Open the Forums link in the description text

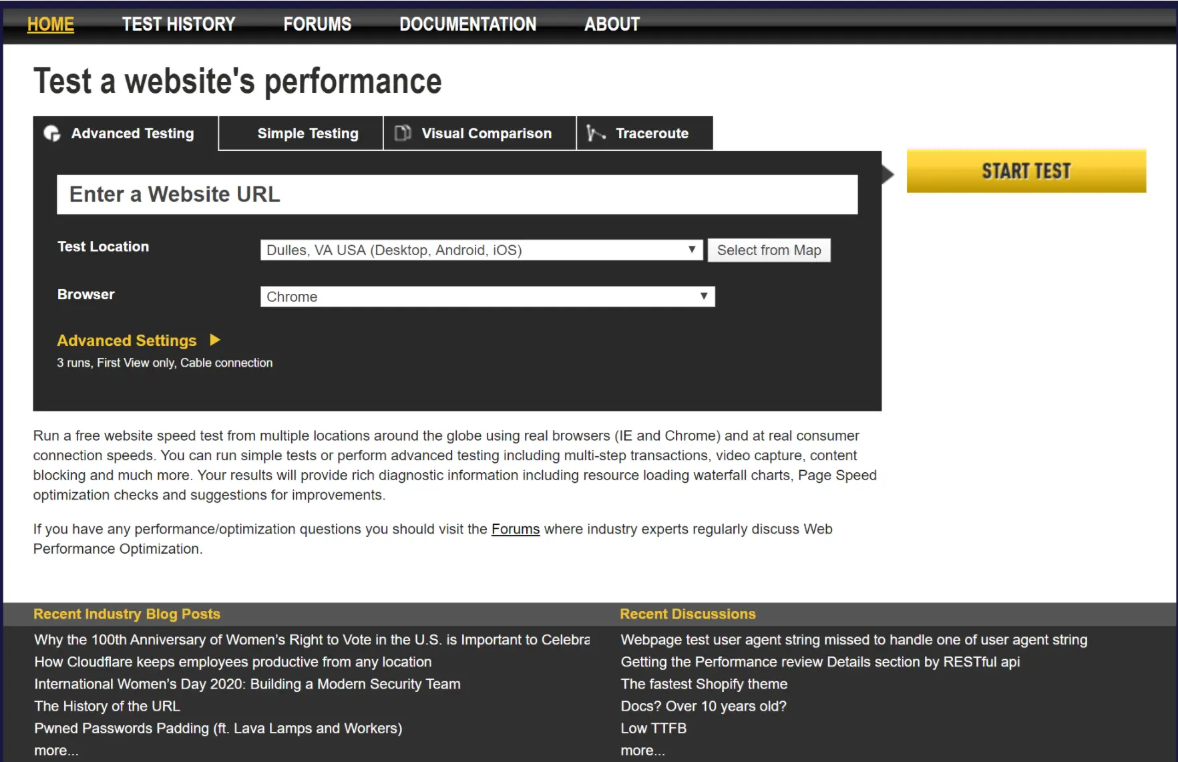click(x=515, y=528)
